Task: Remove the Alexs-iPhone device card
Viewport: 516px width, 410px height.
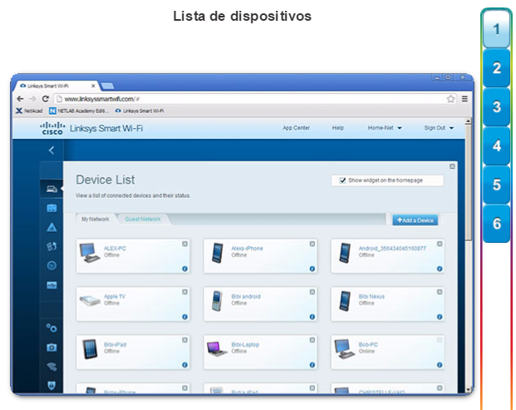Action: click(312, 244)
